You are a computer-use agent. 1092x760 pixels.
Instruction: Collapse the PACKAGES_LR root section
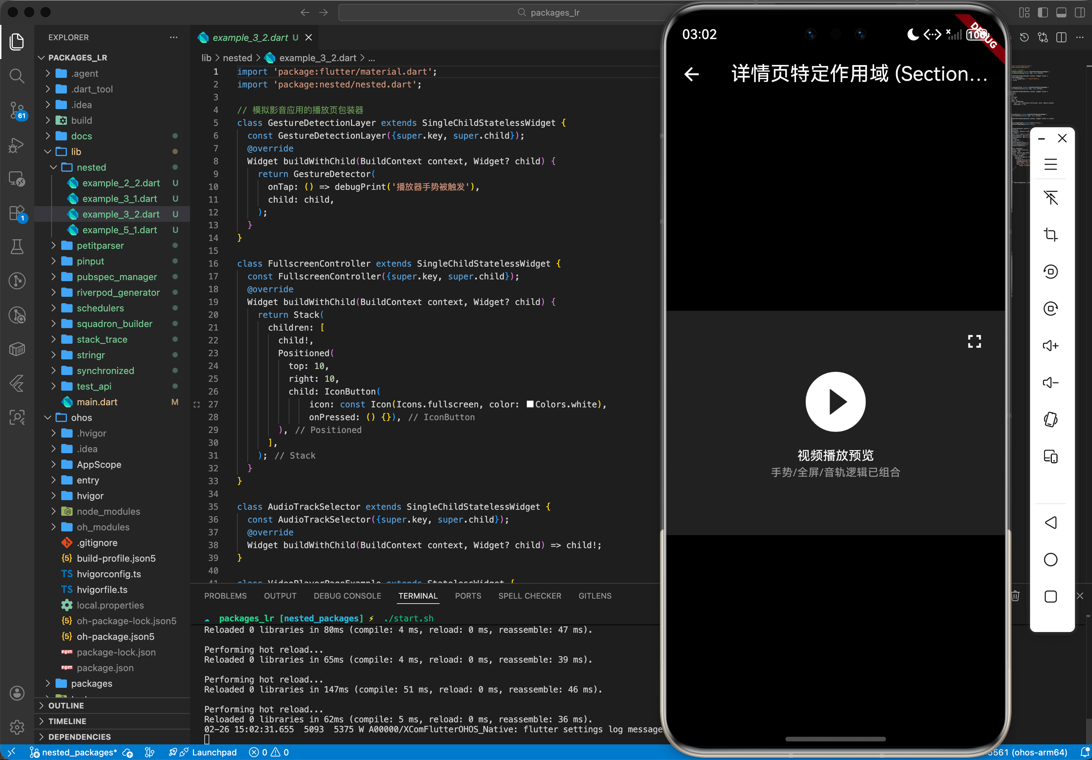point(112,58)
